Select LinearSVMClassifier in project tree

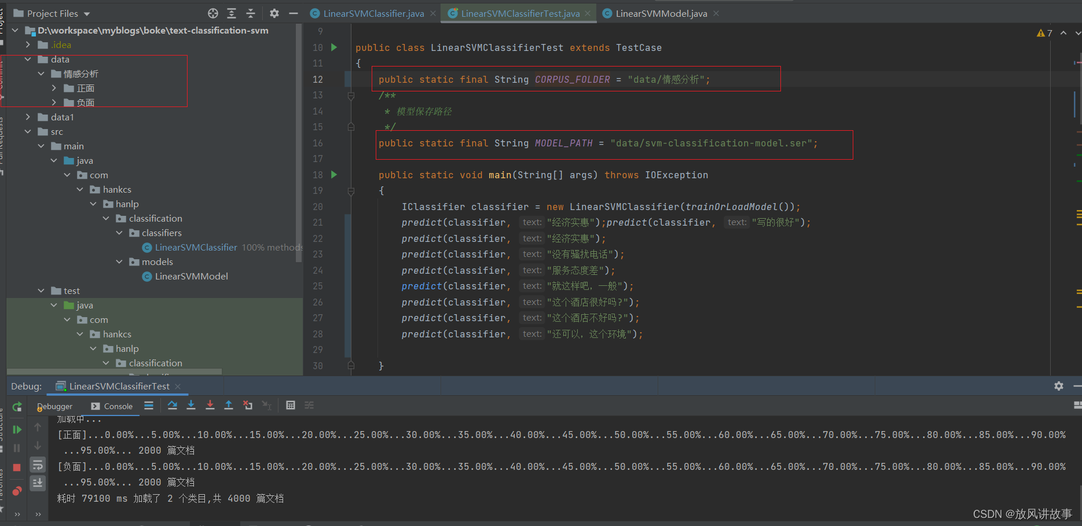[196, 247]
